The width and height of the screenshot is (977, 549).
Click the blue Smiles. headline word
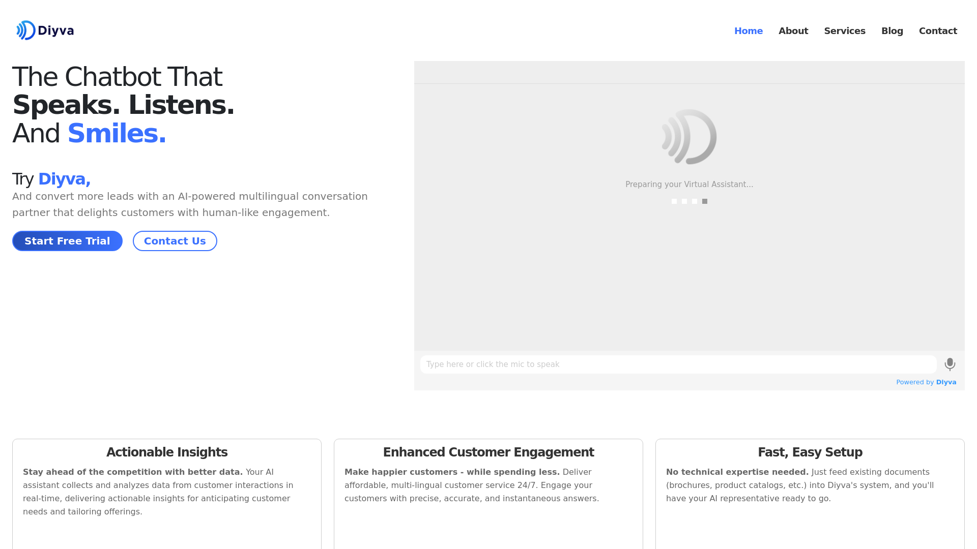click(117, 133)
